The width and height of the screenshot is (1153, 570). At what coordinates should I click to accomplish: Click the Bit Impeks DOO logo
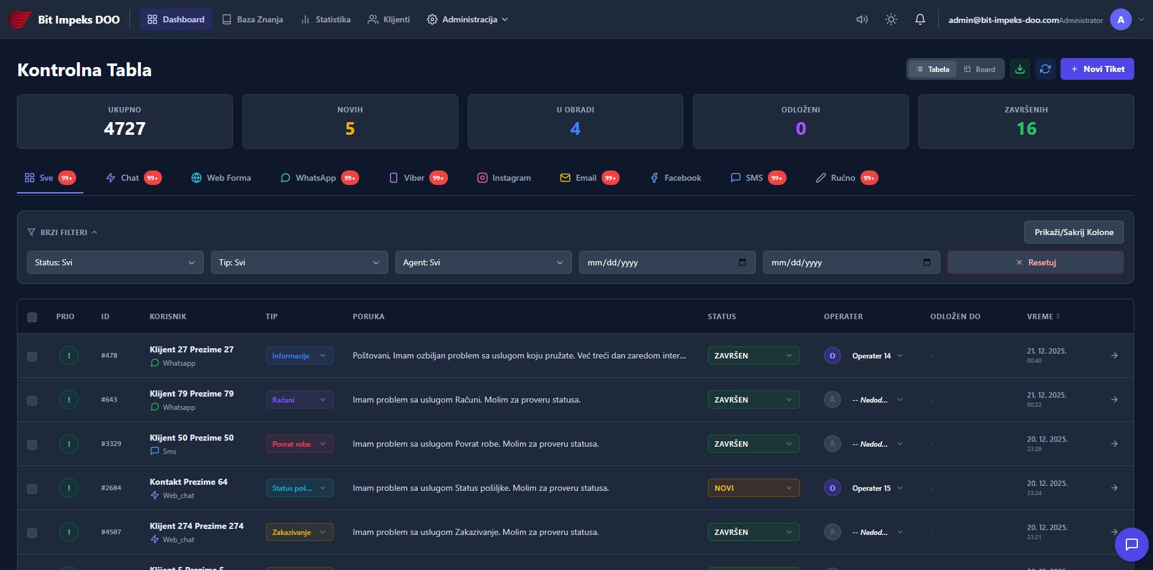pos(62,19)
